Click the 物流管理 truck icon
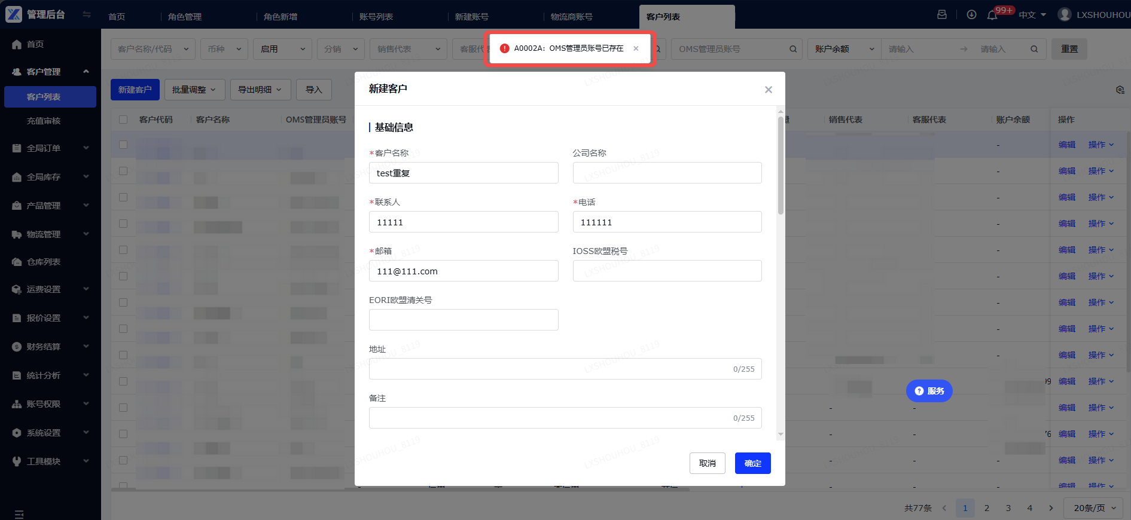The width and height of the screenshot is (1131, 520). click(x=17, y=234)
